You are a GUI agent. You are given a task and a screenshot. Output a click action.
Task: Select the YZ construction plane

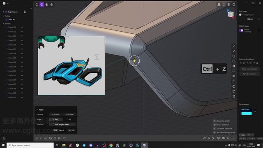(x=249, y=63)
